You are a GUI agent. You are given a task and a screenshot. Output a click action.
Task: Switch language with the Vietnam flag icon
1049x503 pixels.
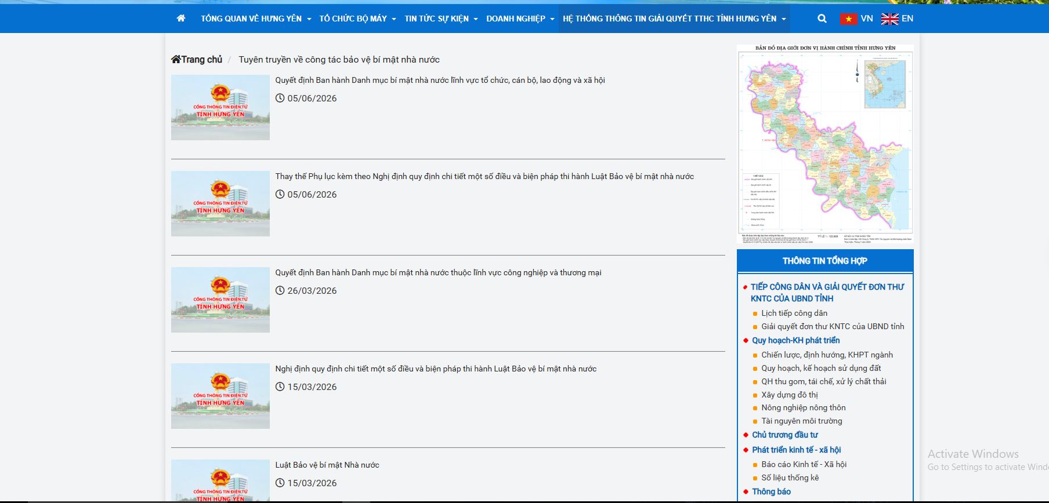pyautogui.click(x=848, y=19)
